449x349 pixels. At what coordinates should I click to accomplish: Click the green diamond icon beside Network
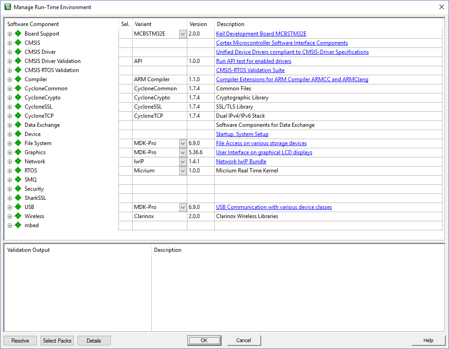(x=18, y=161)
